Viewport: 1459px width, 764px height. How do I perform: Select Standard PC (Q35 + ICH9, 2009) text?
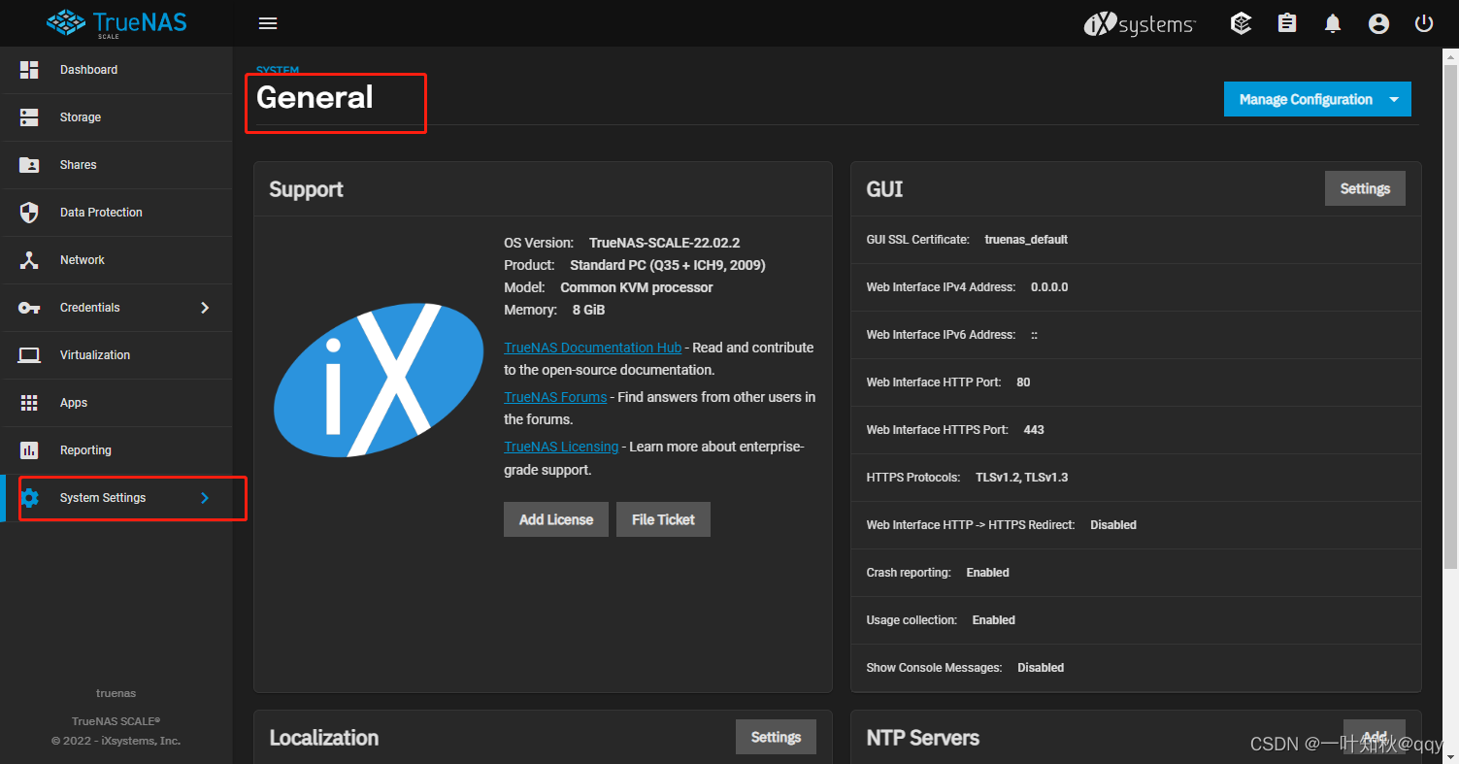[x=668, y=265]
